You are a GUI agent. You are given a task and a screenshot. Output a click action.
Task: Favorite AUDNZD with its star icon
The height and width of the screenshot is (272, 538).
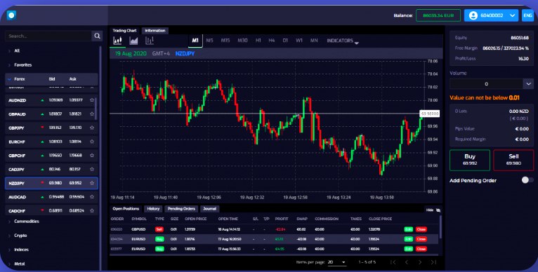coord(91,100)
